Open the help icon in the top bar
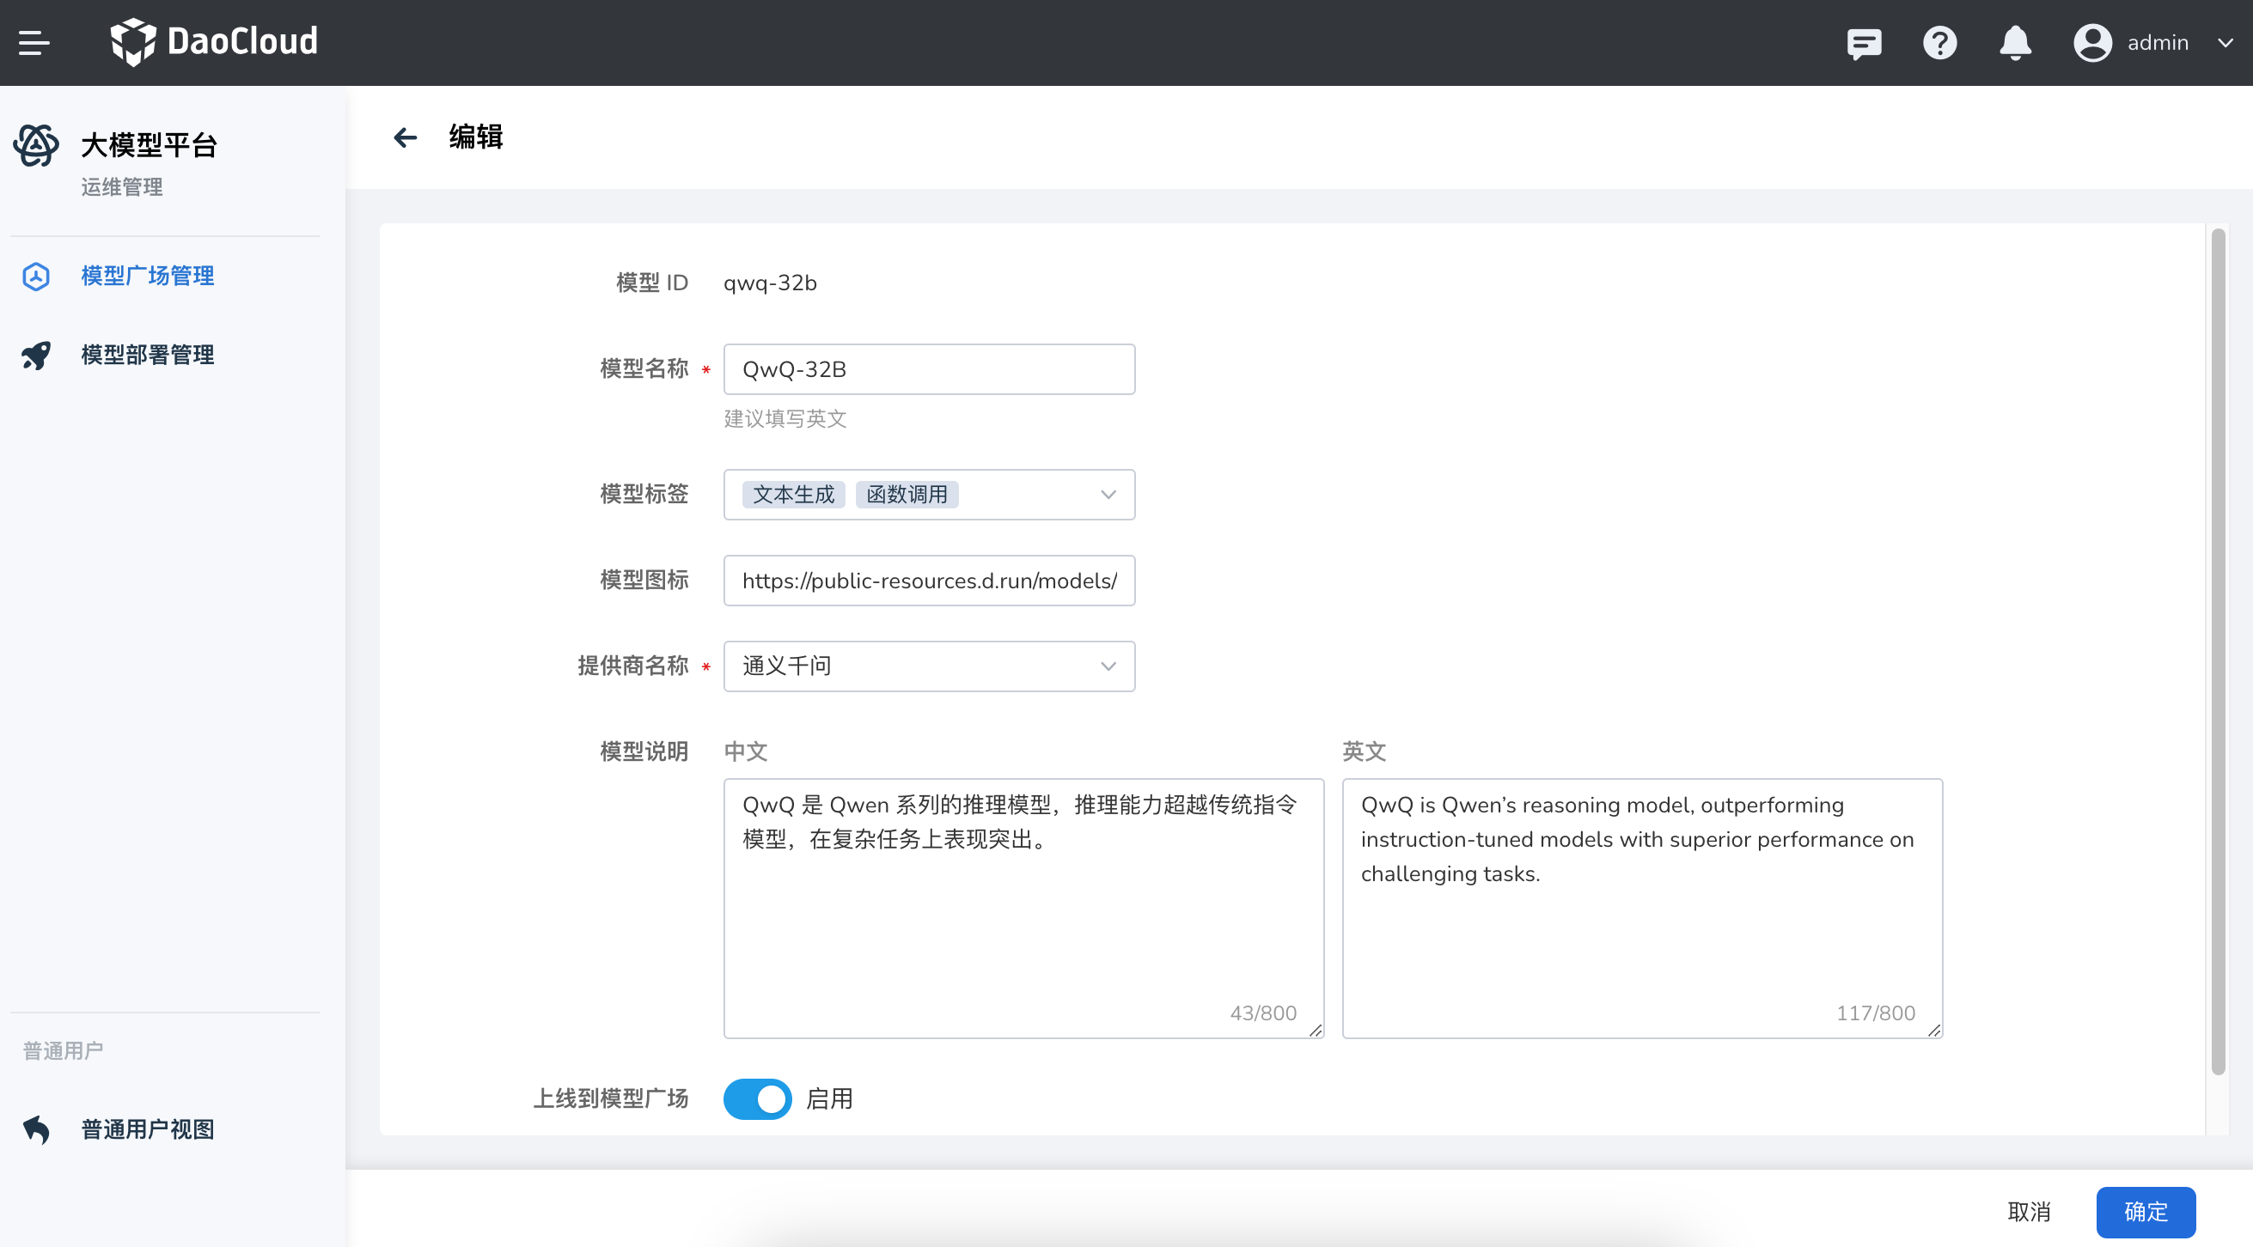2253x1247 pixels. pyautogui.click(x=1939, y=42)
